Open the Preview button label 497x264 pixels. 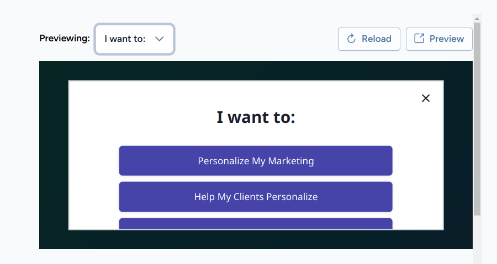click(x=447, y=39)
